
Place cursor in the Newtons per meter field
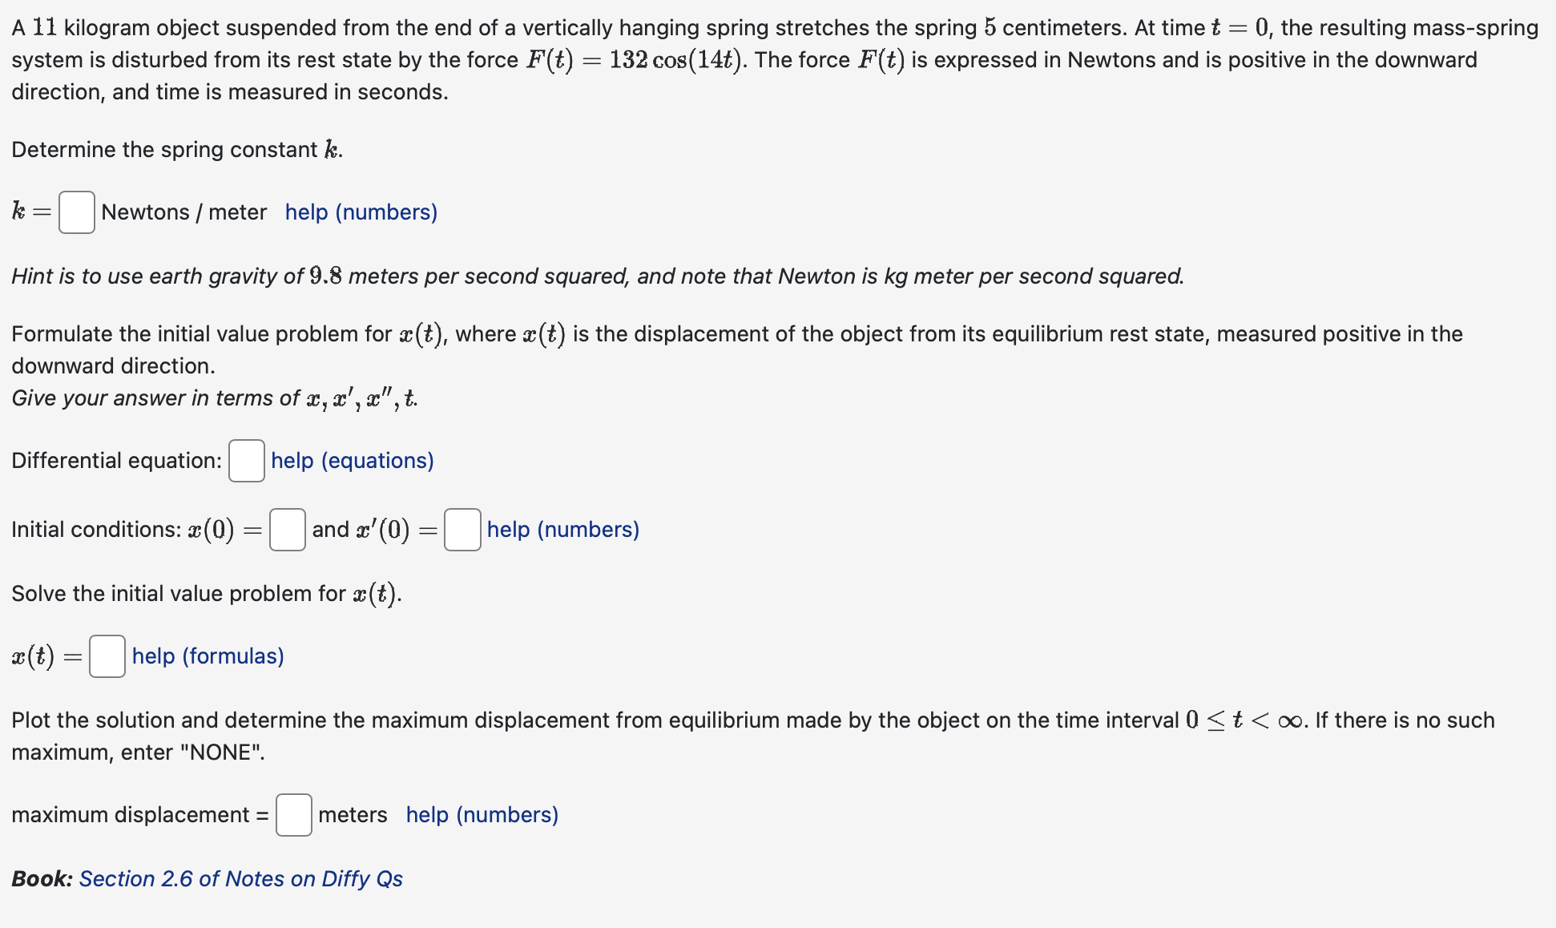click(76, 212)
